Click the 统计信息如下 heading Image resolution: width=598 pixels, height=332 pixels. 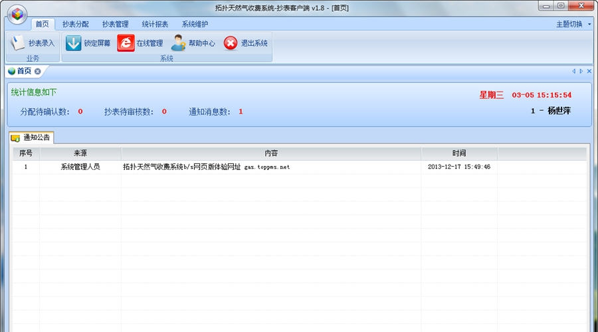point(34,92)
